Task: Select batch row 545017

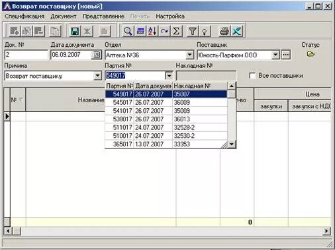Action: pos(166,102)
